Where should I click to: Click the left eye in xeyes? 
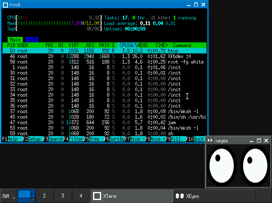(221, 166)
